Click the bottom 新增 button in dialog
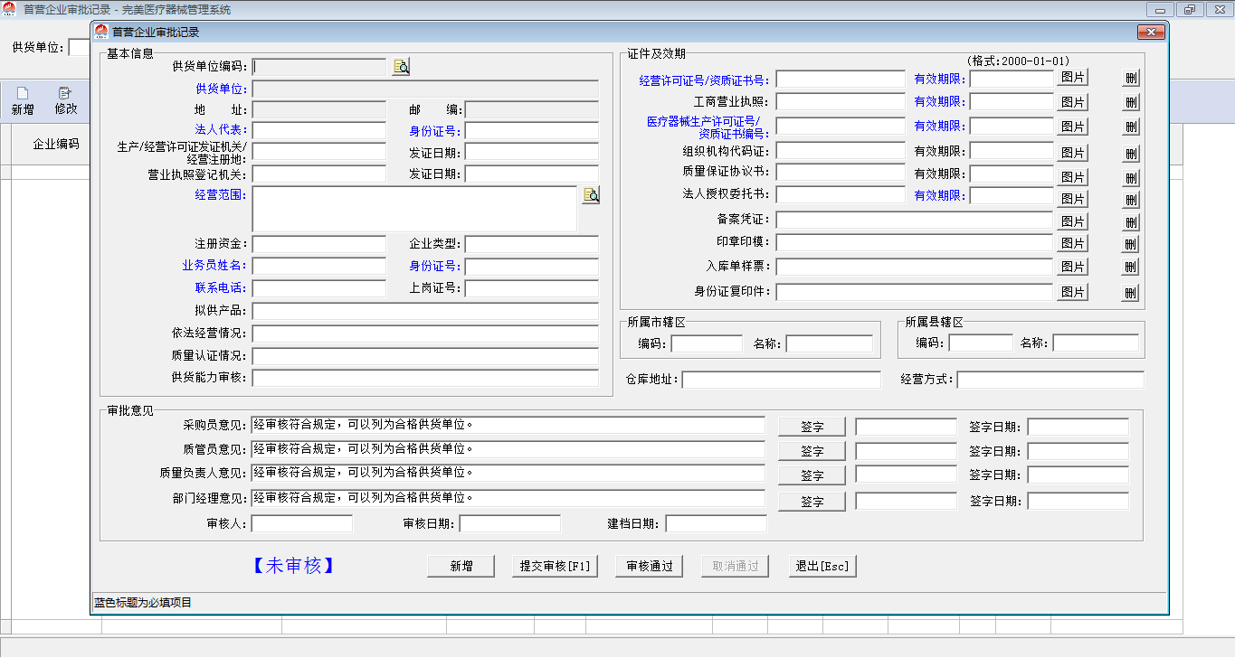Screen dimensions: 1235x658 461,567
